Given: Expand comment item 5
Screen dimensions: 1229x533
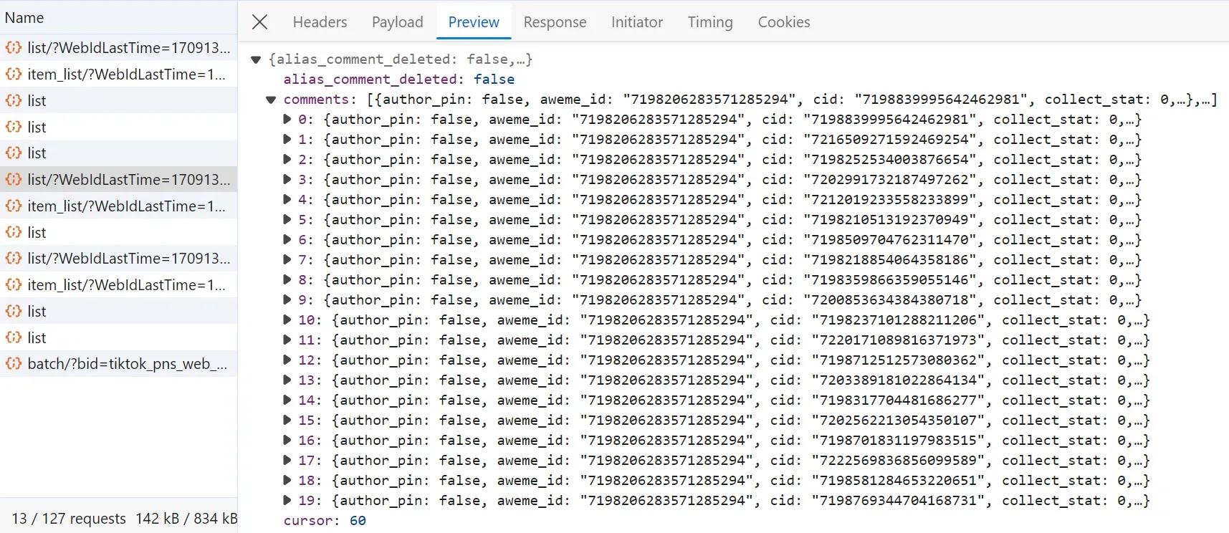Looking at the screenshot, I should click(x=287, y=219).
